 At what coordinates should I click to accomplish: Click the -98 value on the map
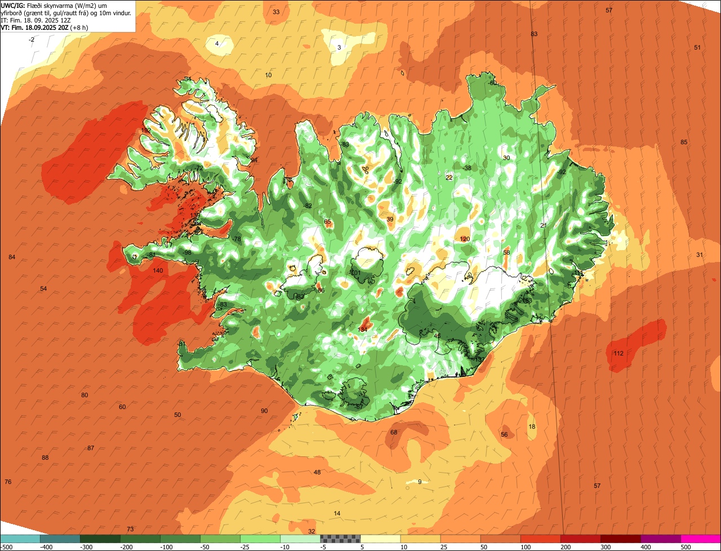[x=188, y=252]
